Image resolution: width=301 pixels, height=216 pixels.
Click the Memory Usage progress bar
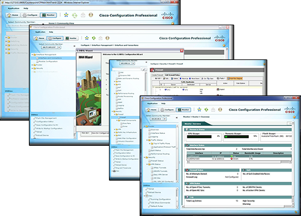tap(237, 137)
